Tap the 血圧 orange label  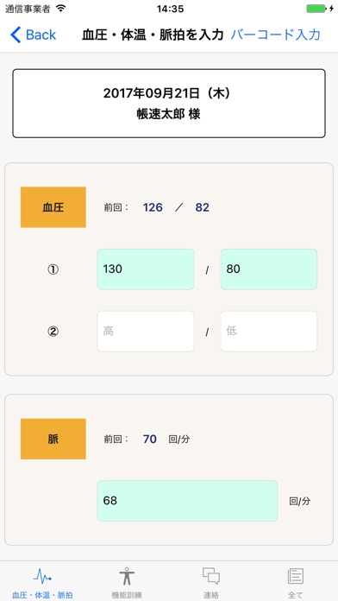[53, 207]
